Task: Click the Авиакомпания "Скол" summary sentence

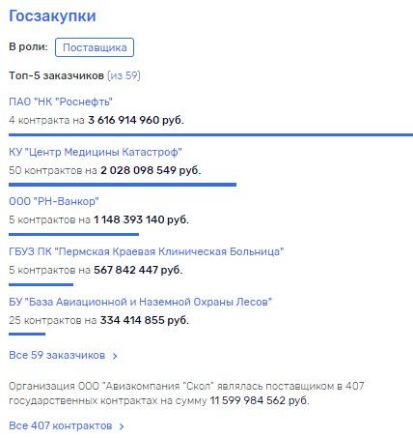Action: (x=186, y=394)
